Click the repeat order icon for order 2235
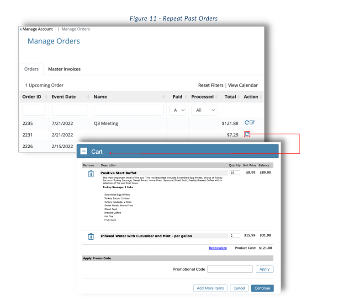 [247, 123]
